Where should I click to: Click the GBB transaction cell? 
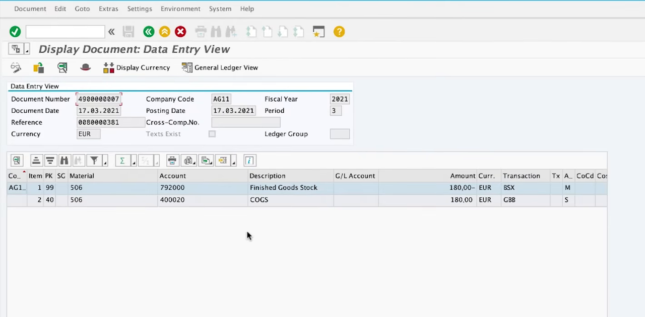[x=526, y=200]
